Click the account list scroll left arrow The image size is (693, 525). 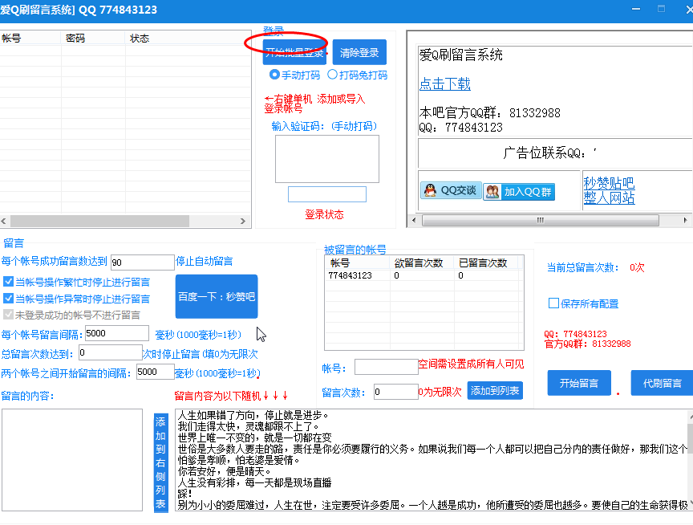4,221
